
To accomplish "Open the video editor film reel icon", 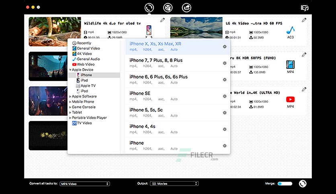I will (168, 8).
